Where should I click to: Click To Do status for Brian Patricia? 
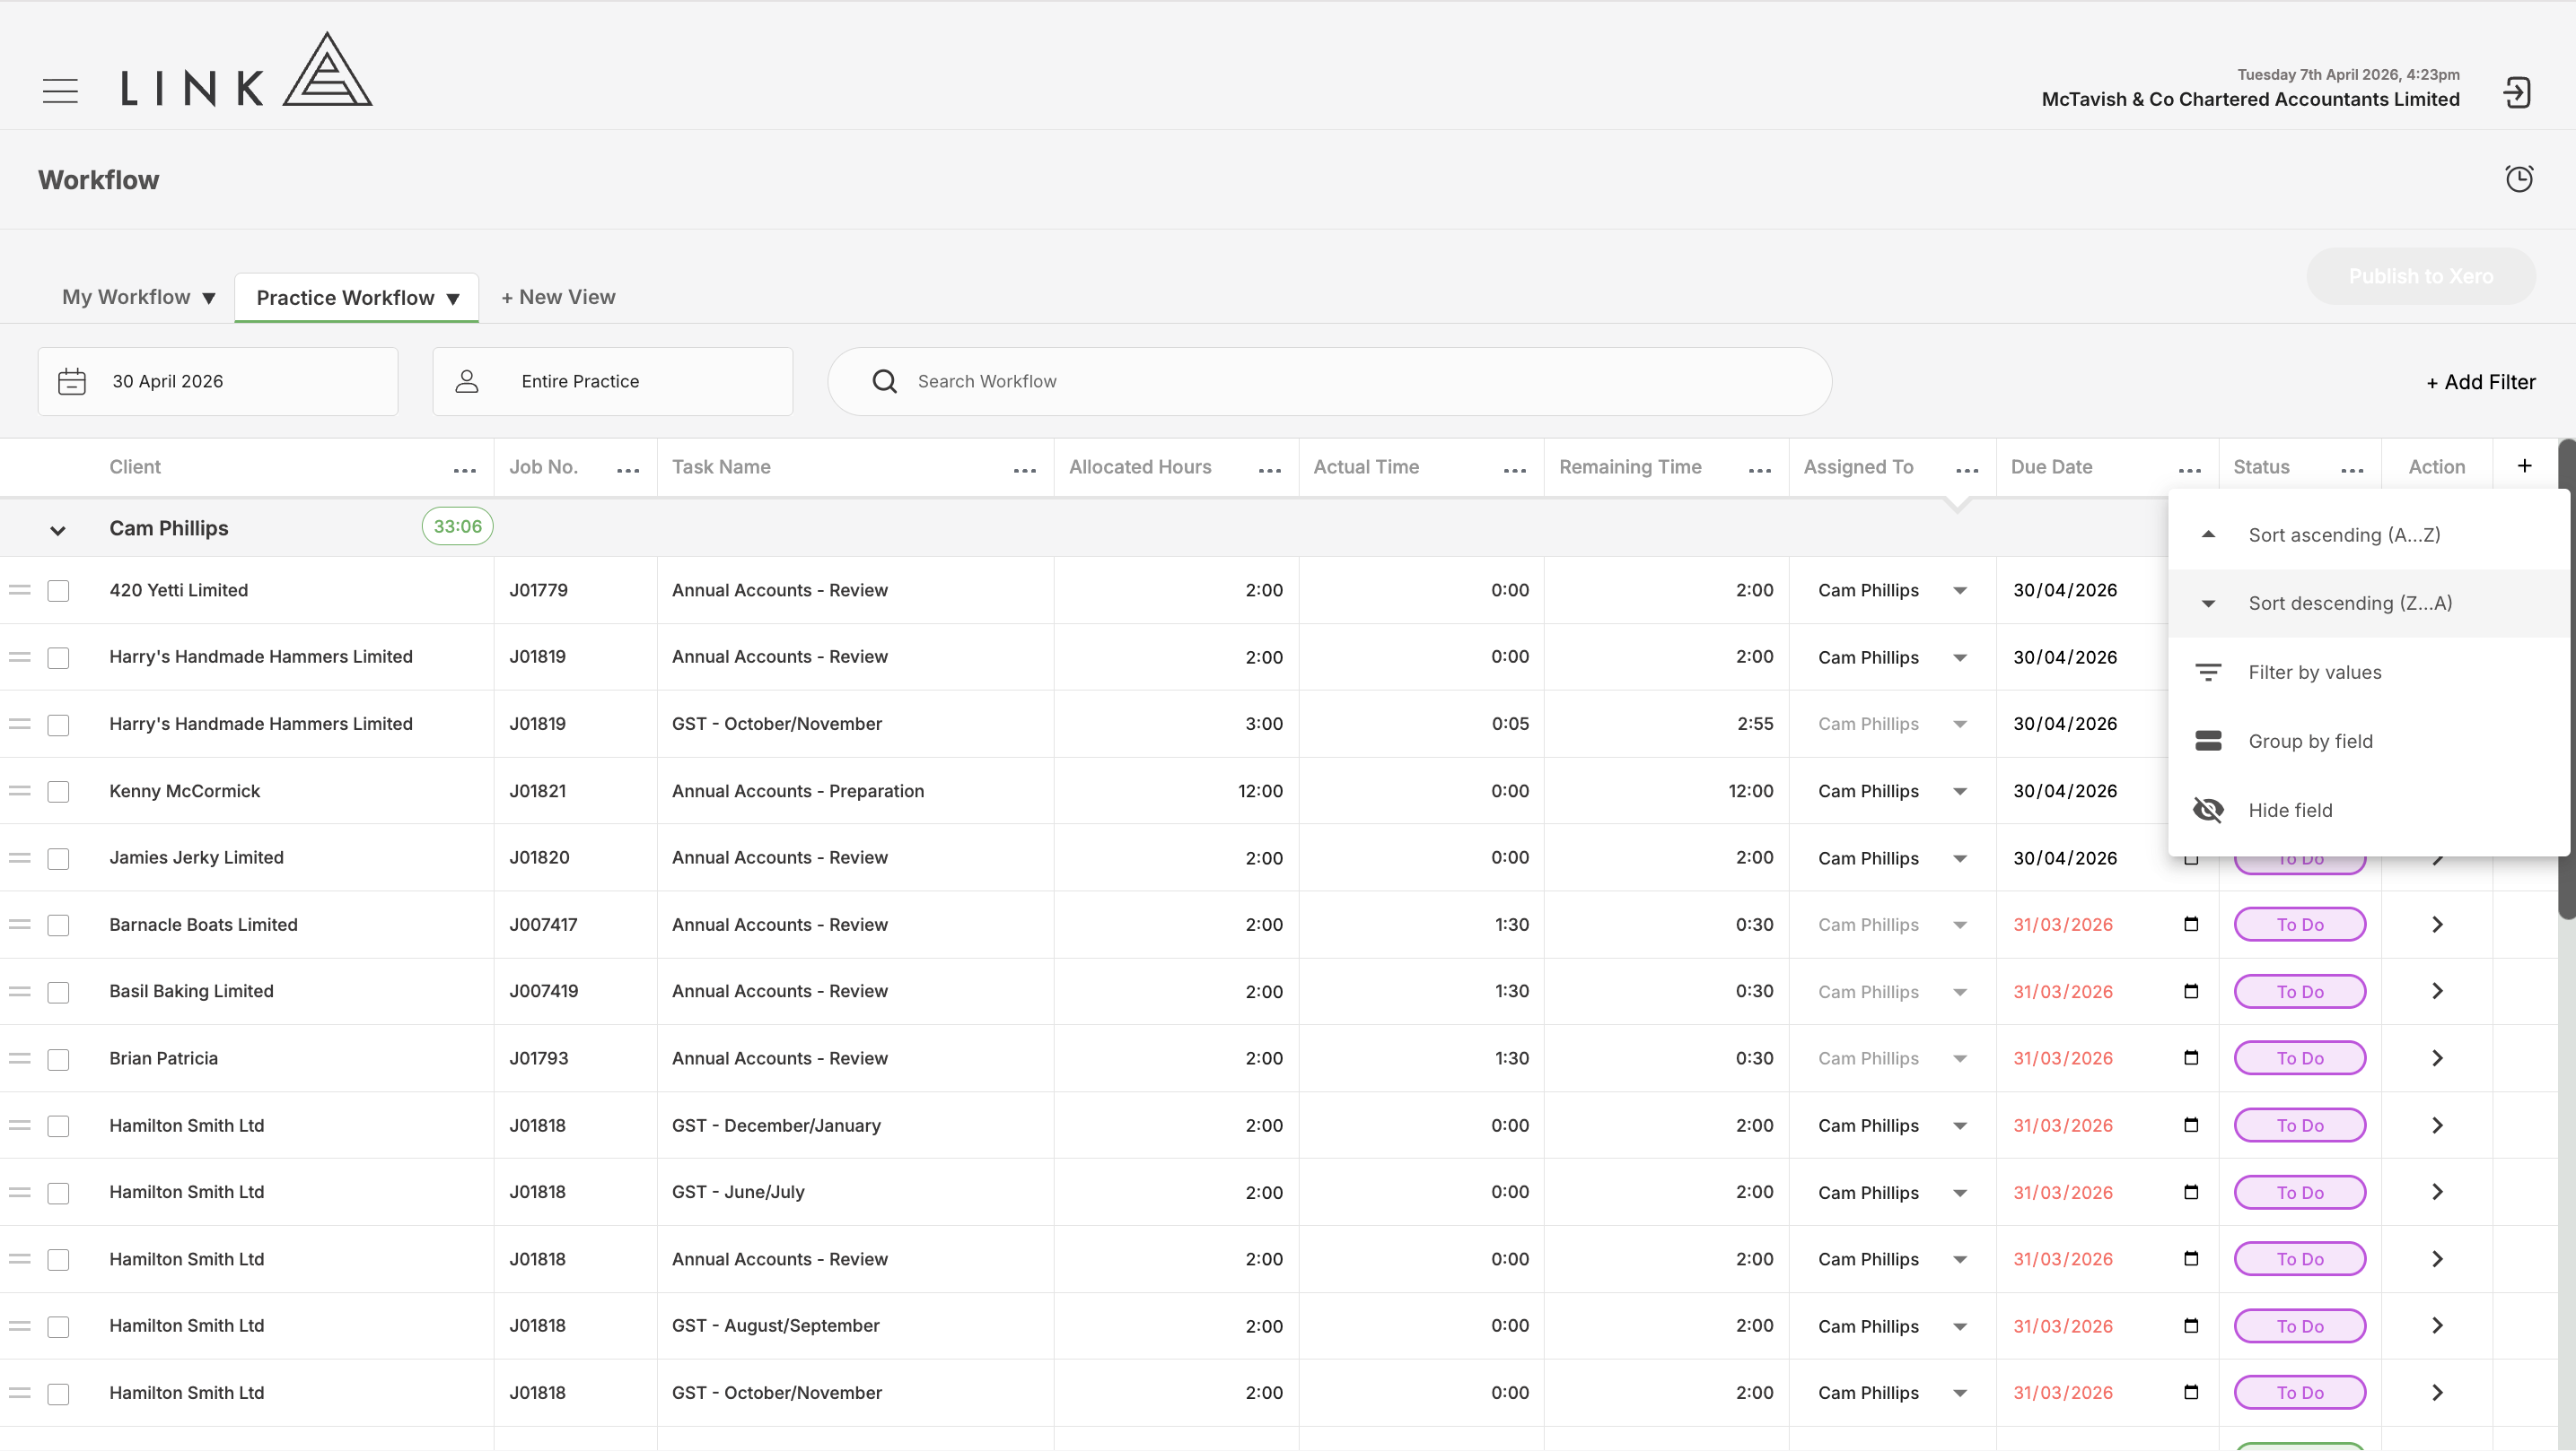pyautogui.click(x=2300, y=1058)
